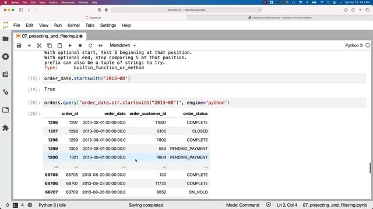The width and height of the screenshot is (373, 209).
Task: Run the selected cell
Action: point(70,45)
